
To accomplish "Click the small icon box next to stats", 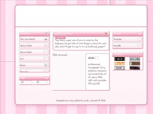I will (x=97, y=58).
